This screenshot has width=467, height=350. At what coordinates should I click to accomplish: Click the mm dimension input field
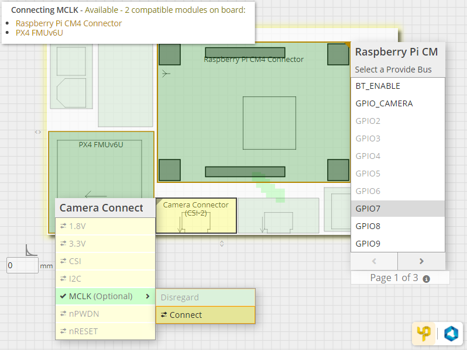[22, 266]
